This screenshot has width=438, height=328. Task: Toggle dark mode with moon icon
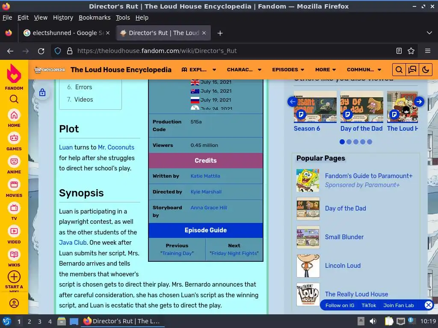pos(426,70)
